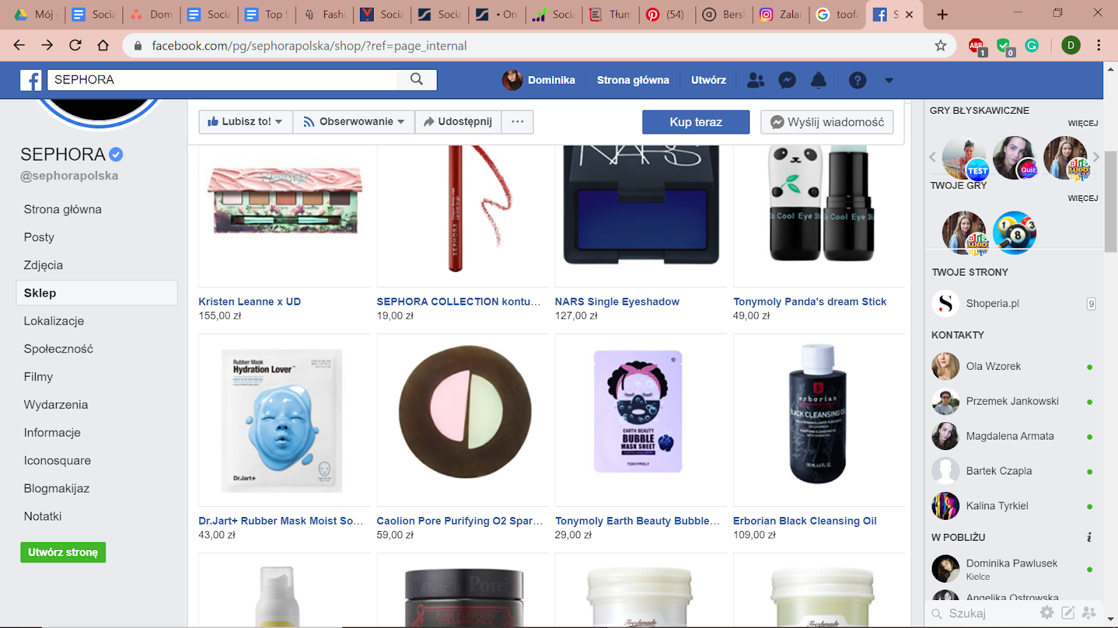Expand the account dropdown arrow in top bar
Viewport: 1118px width, 628px height.
coord(889,80)
